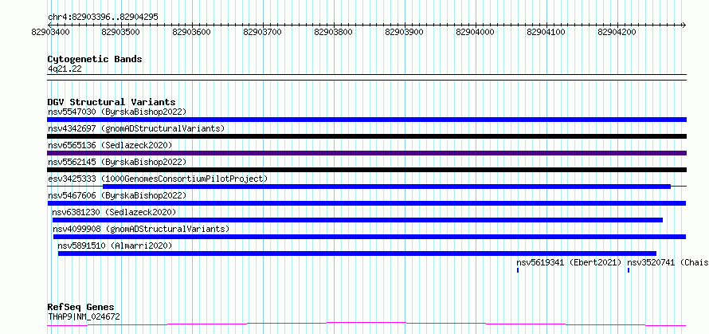Select the magenta THAP9 gene track line
The height and width of the screenshot is (334, 709).
click(366, 324)
